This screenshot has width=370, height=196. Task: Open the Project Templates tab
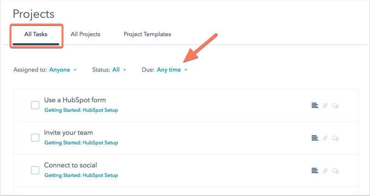point(147,35)
